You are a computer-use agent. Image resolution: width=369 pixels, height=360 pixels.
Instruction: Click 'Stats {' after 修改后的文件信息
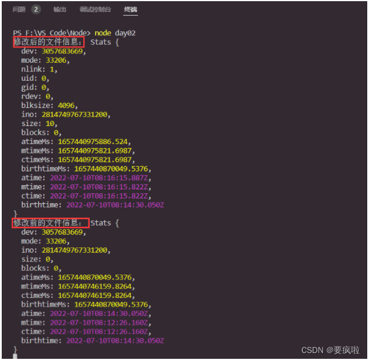(x=105, y=42)
